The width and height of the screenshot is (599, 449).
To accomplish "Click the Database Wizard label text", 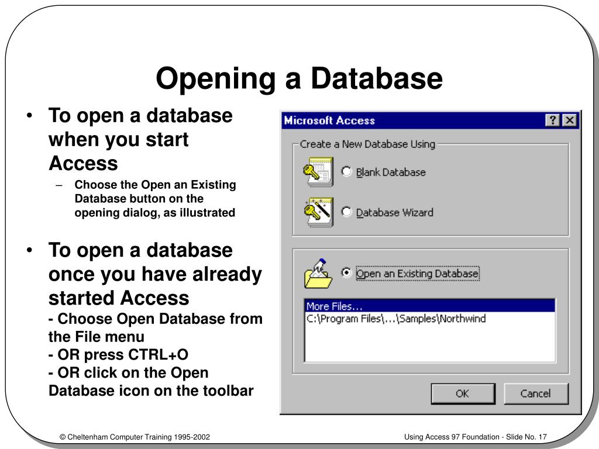I will [395, 212].
